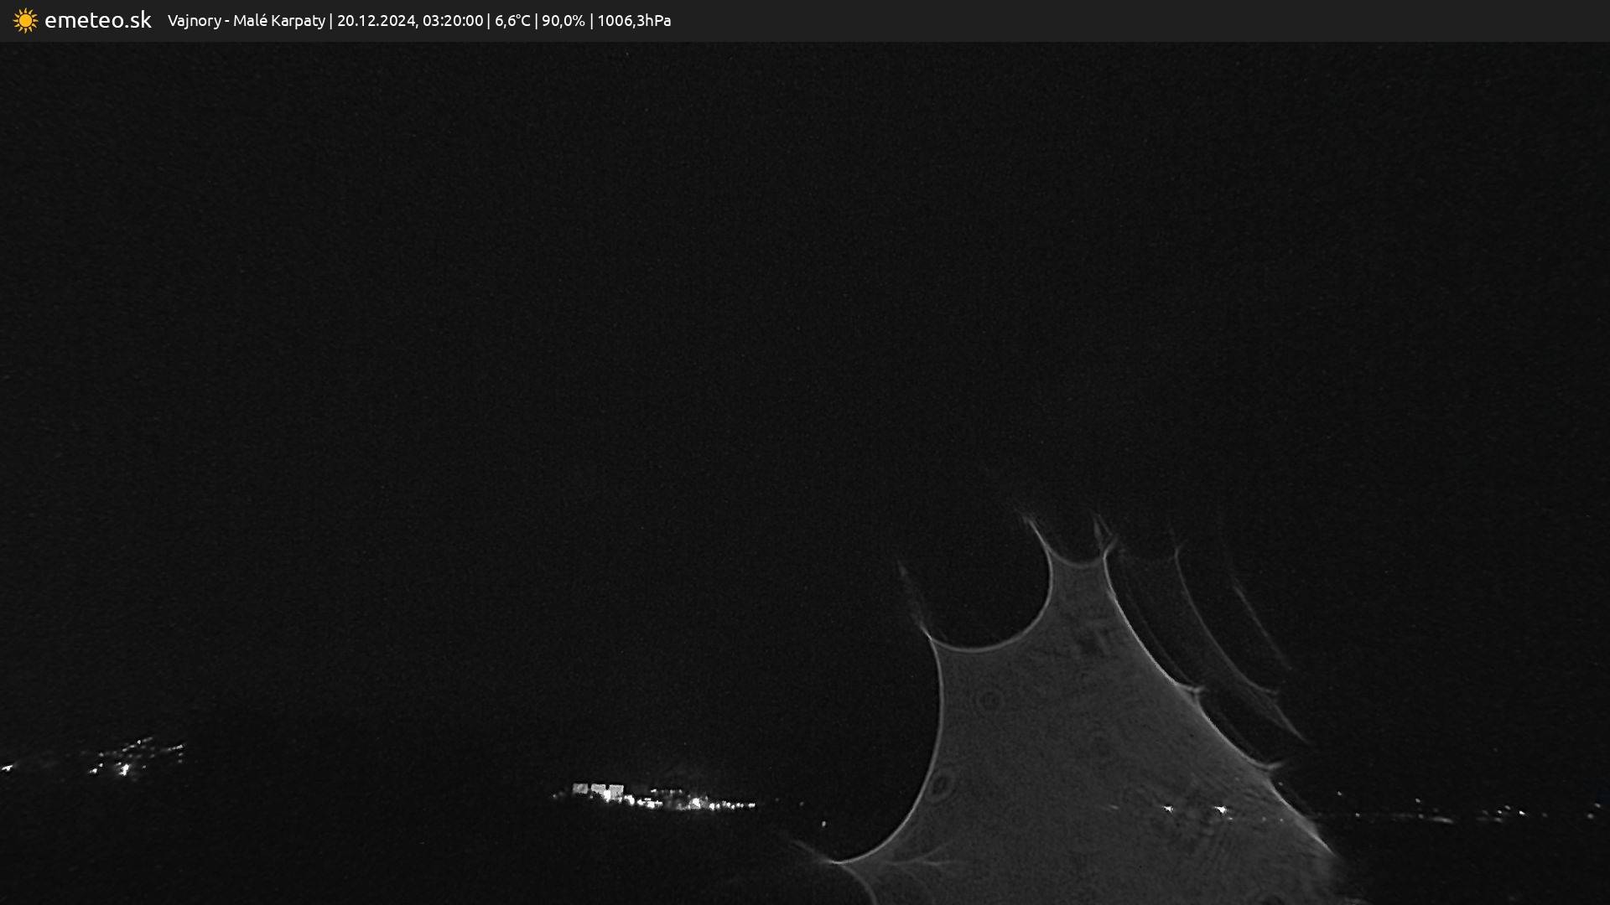Open the emeteo.sk site name link
The width and height of the screenshot is (1610, 905).
click(x=98, y=20)
